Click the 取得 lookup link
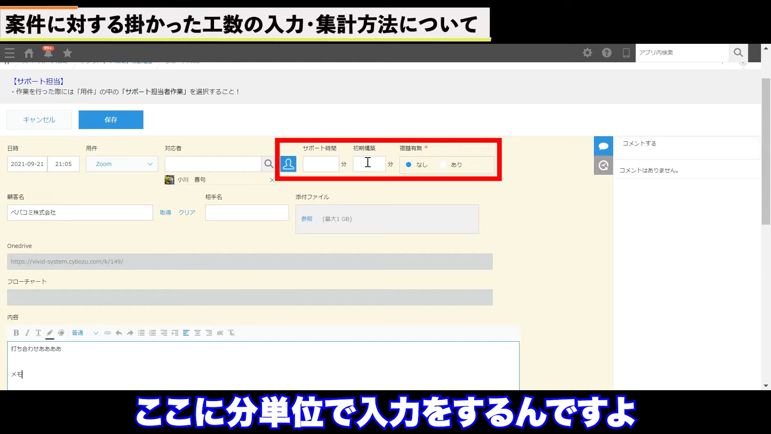Image resolution: width=771 pixels, height=434 pixels. point(165,213)
